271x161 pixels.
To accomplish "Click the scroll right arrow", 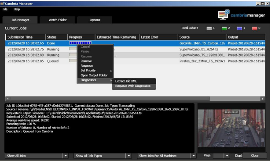I will click(263, 99).
